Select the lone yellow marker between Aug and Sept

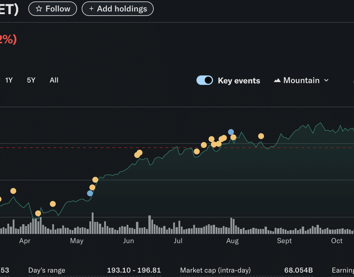tap(261, 136)
